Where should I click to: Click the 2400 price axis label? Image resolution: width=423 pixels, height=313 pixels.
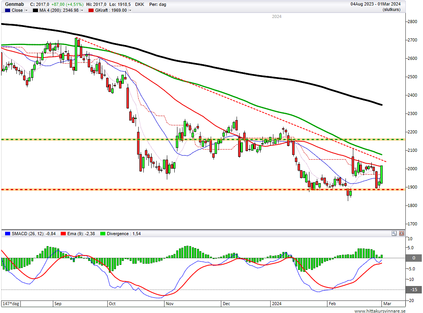click(412, 95)
